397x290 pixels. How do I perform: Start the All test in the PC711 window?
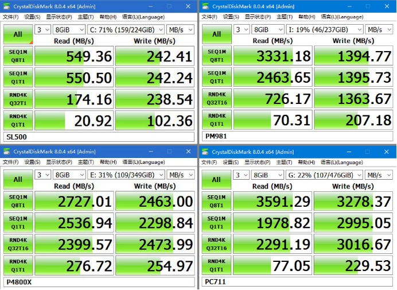216,180
